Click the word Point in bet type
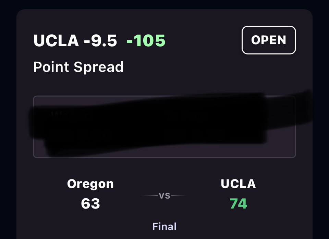This screenshot has height=239, width=329. click(51, 67)
